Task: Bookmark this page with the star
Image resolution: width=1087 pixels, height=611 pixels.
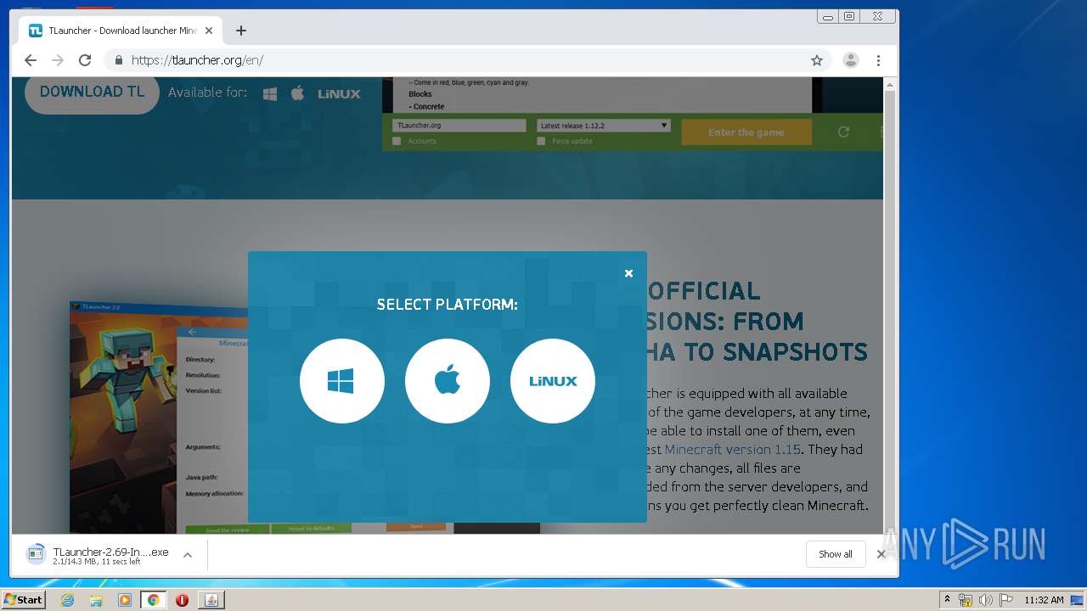Action: tap(817, 60)
